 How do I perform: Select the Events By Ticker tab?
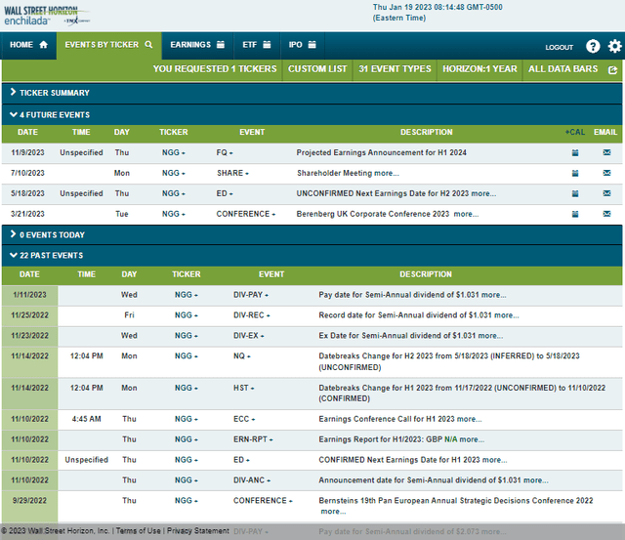pyautogui.click(x=108, y=45)
